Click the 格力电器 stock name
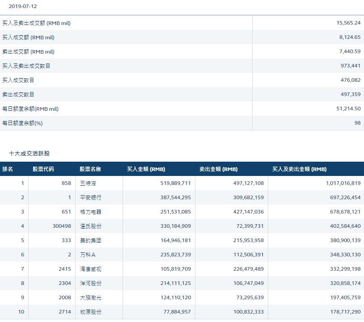The image size is (364, 322). point(90,212)
